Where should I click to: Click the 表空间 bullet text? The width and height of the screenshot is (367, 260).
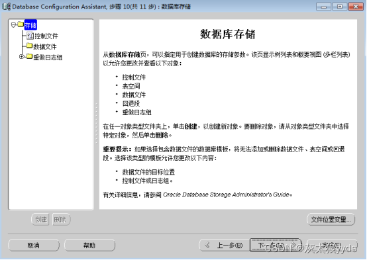click(x=131, y=86)
